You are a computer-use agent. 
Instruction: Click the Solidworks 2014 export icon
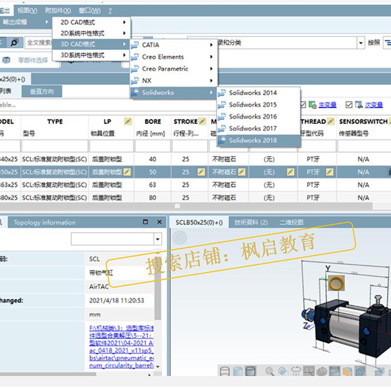(222, 93)
